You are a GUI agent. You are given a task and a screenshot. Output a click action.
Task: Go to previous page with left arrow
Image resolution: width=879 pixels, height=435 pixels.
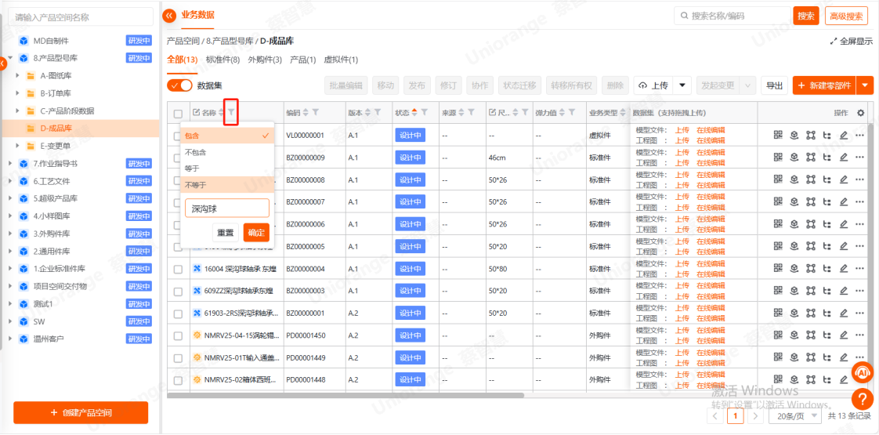pyautogui.click(x=714, y=416)
